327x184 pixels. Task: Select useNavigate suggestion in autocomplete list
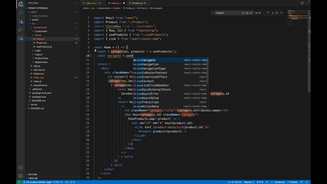(170, 60)
